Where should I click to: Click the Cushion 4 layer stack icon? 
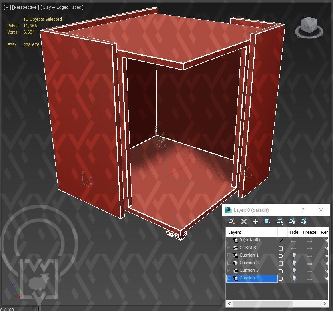[x=236, y=278]
